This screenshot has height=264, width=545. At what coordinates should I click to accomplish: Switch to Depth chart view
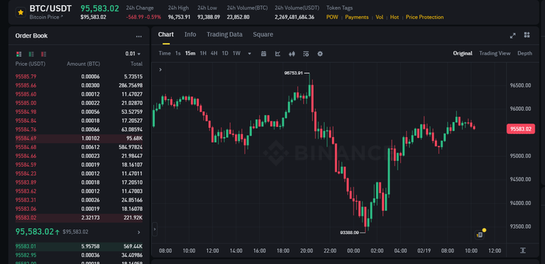pos(524,53)
